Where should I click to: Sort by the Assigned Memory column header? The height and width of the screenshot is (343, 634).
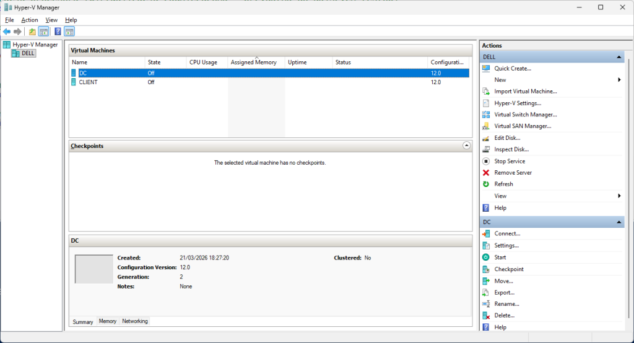click(256, 63)
